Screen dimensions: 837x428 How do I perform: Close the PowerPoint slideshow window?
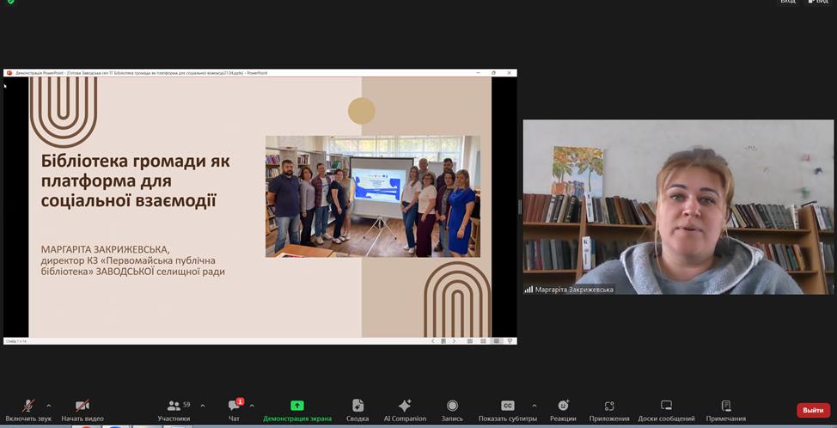[x=510, y=72]
